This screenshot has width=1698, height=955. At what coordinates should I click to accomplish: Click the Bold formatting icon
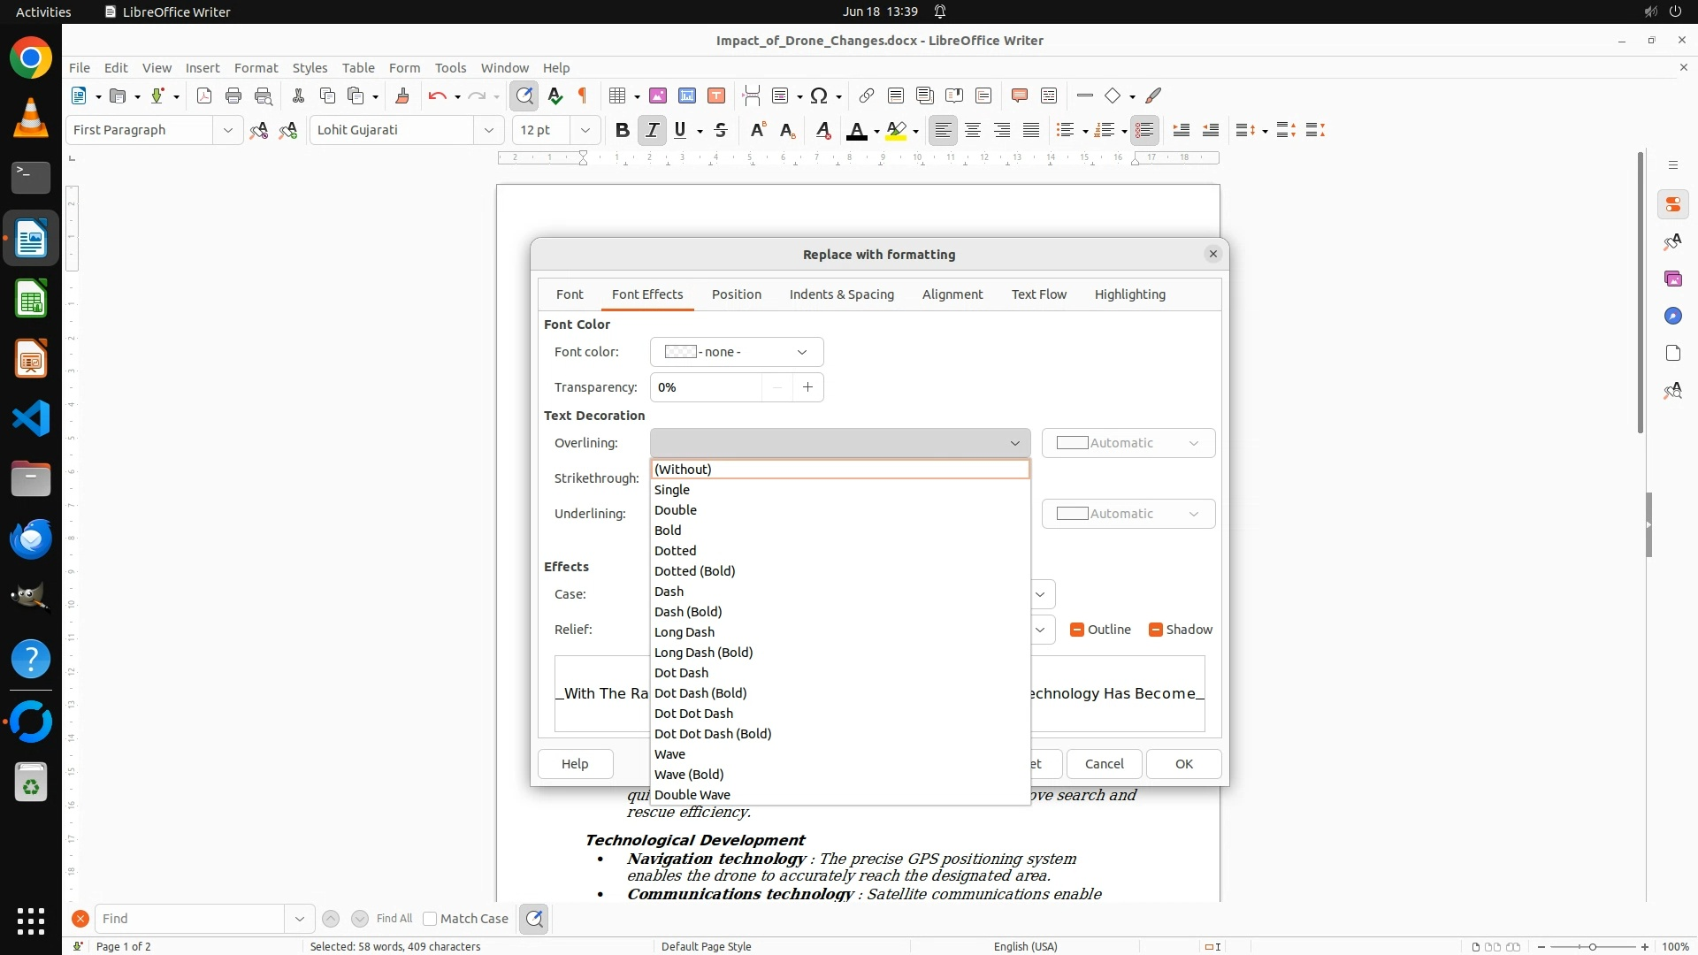pyautogui.click(x=622, y=131)
